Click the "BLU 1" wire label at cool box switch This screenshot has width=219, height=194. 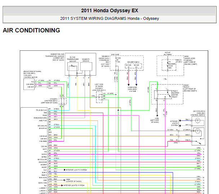[x=188, y=119]
